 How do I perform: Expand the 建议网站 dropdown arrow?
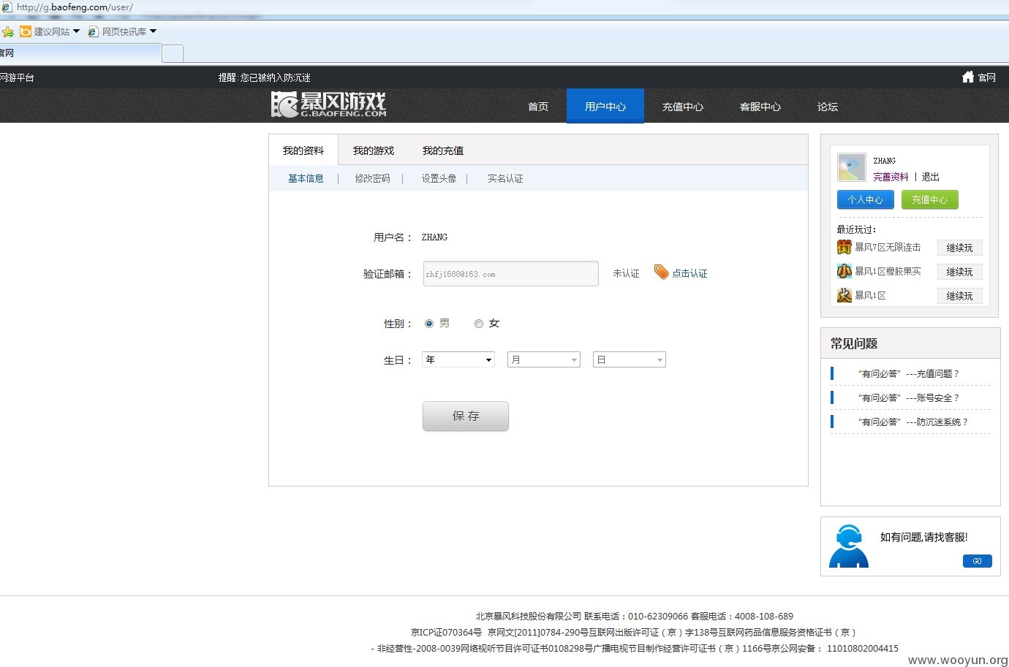(x=76, y=31)
